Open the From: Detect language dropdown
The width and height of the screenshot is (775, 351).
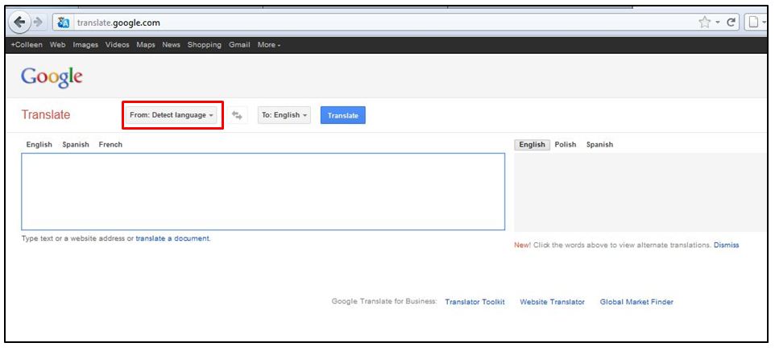coord(172,115)
